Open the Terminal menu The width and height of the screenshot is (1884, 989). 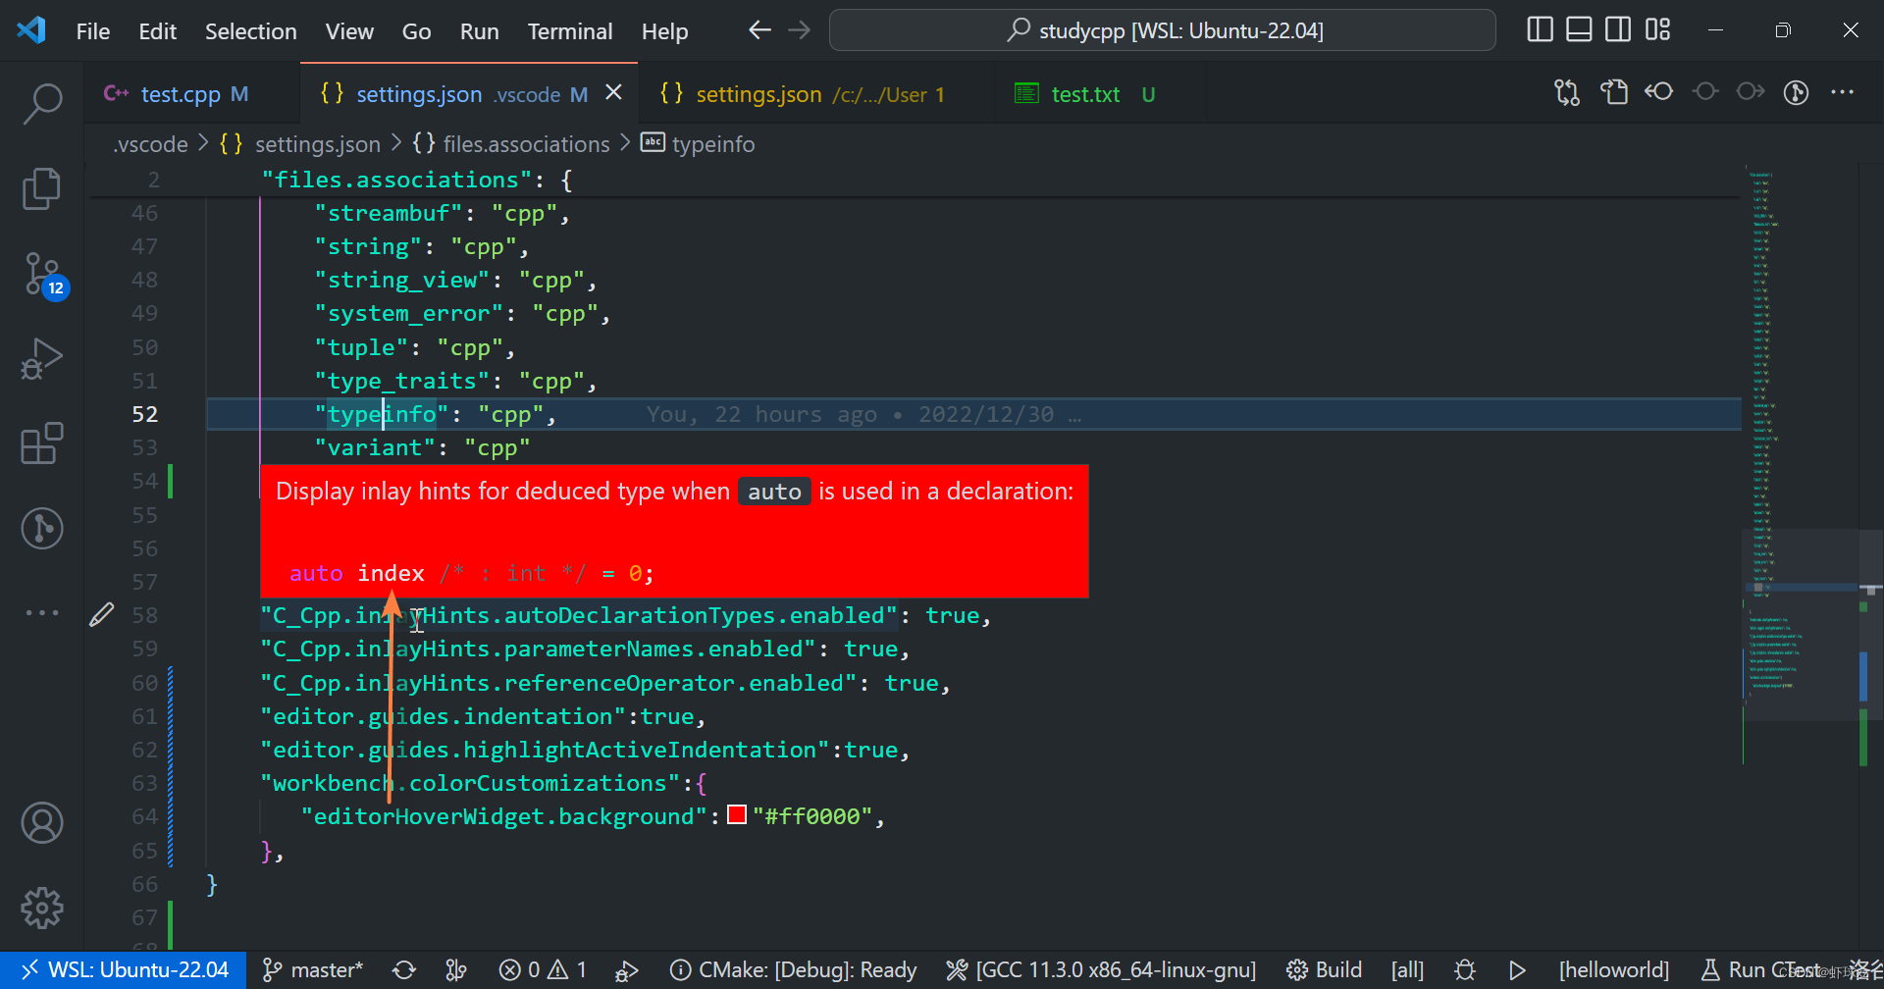click(x=570, y=31)
